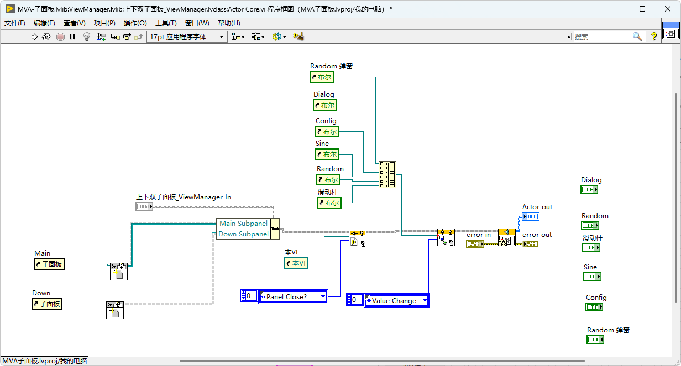Open the Distribute Objects dropdown
The height and width of the screenshot is (366, 681).
point(258,36)
